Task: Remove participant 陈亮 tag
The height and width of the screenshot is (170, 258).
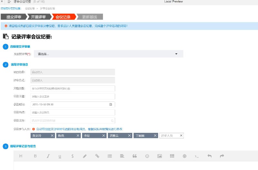Action: point(78,135)
